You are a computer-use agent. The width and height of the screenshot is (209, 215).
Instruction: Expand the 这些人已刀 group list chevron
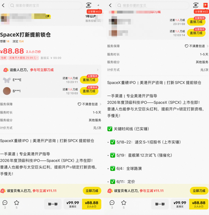click(98, 70)
